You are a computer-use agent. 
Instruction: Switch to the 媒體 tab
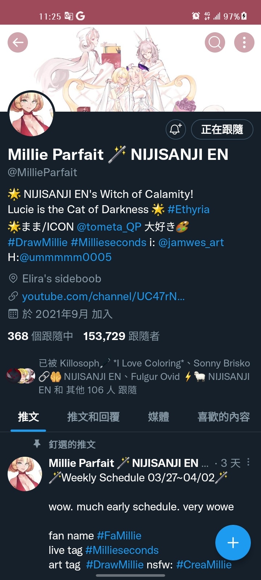[x=158, y=417]
